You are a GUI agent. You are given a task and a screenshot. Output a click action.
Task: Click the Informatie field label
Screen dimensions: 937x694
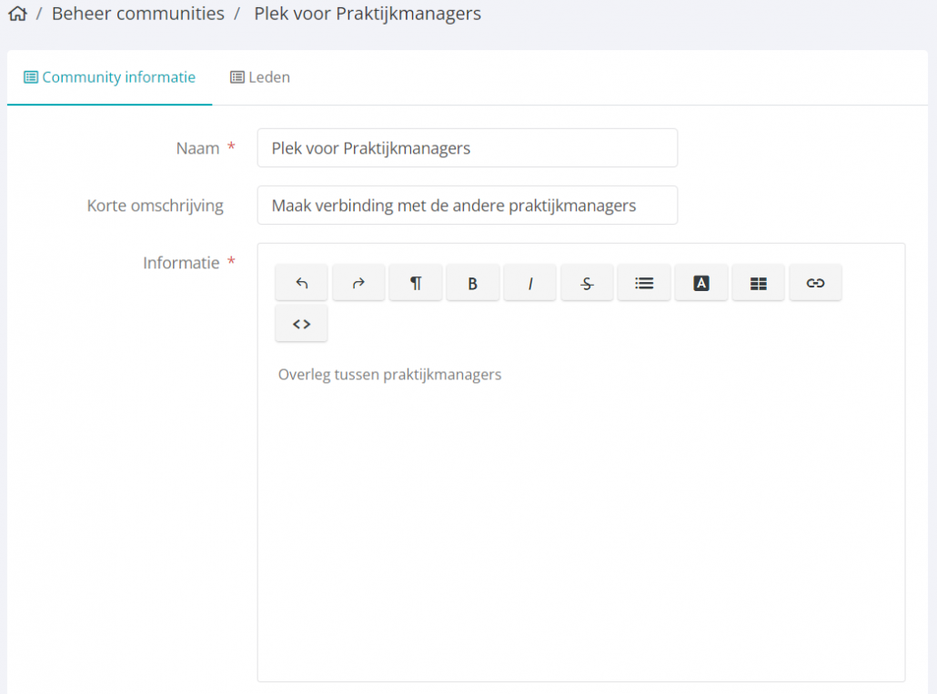181,263
